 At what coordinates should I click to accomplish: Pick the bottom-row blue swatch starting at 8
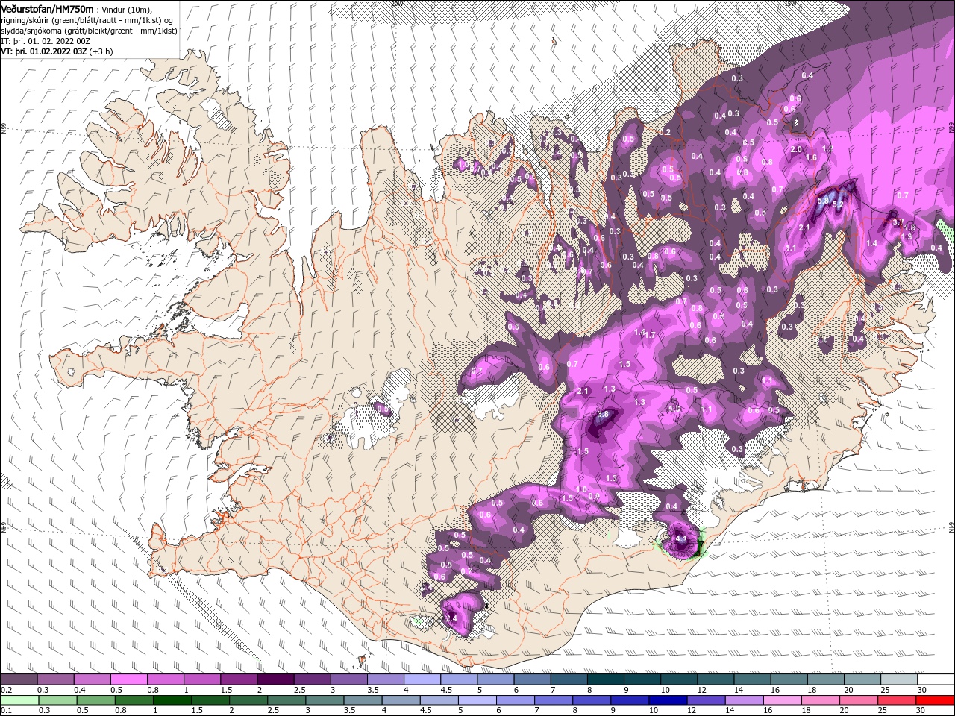pos(591,700)
